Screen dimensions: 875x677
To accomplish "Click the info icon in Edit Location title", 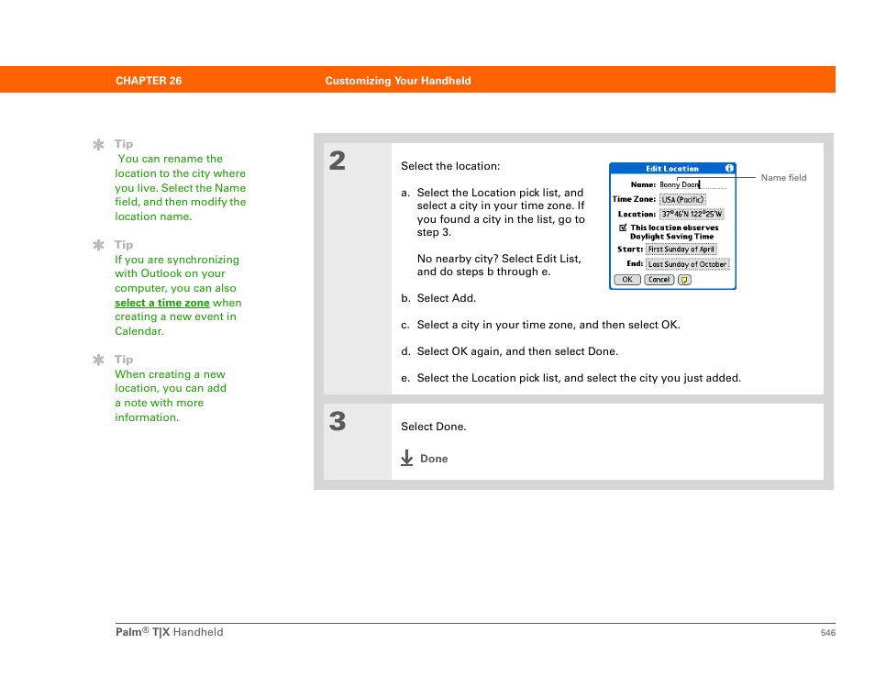I will [729, 168].
